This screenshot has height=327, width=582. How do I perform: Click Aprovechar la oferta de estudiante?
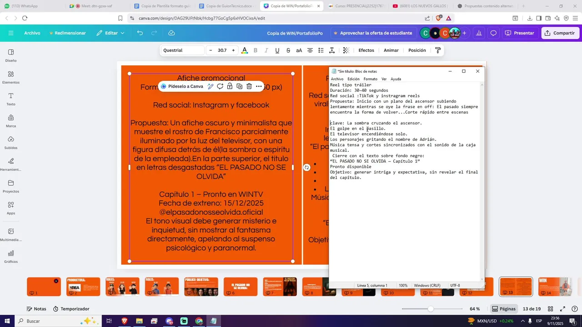(x=373, y=33)
